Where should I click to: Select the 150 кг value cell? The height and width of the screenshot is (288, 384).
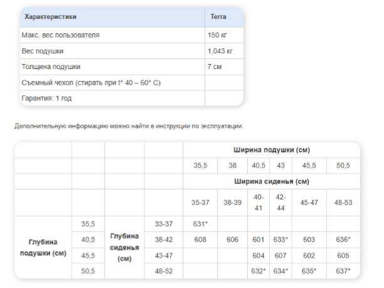tap(217, 35)
